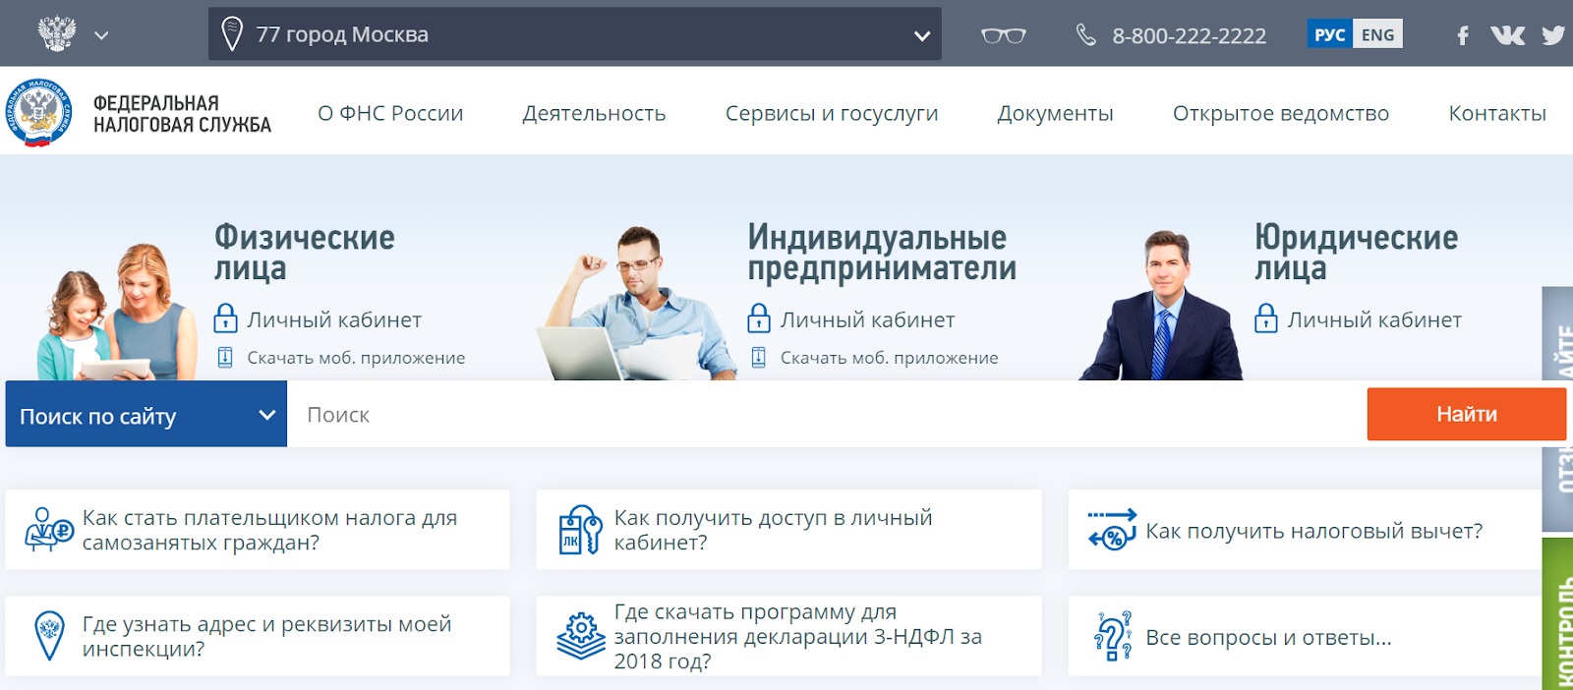Click the man with laptop photo
Image resolution: width=1573 pixels, height=690 pixels.
pos(637,304)
